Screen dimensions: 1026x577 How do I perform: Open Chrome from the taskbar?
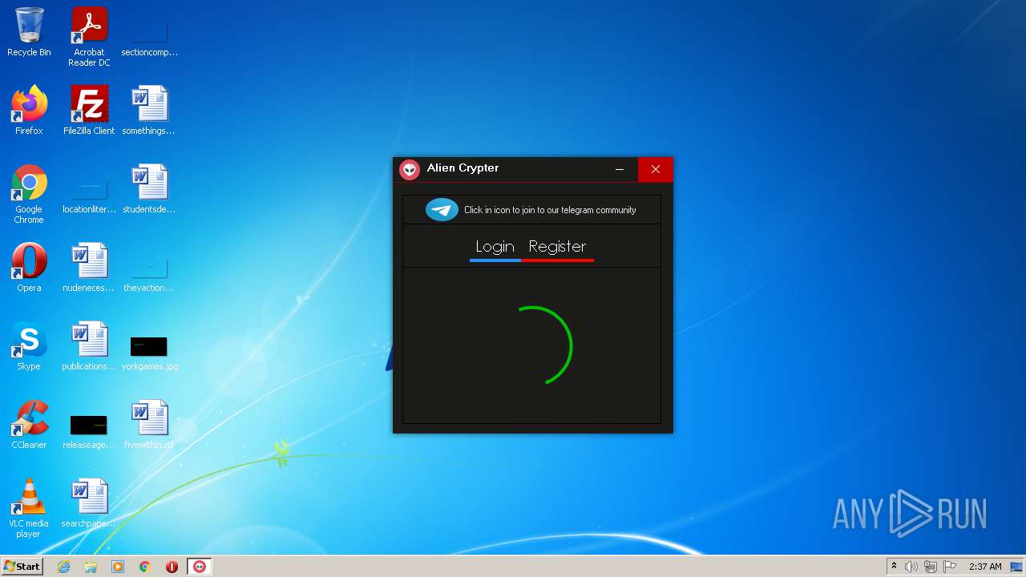point(145,567)
